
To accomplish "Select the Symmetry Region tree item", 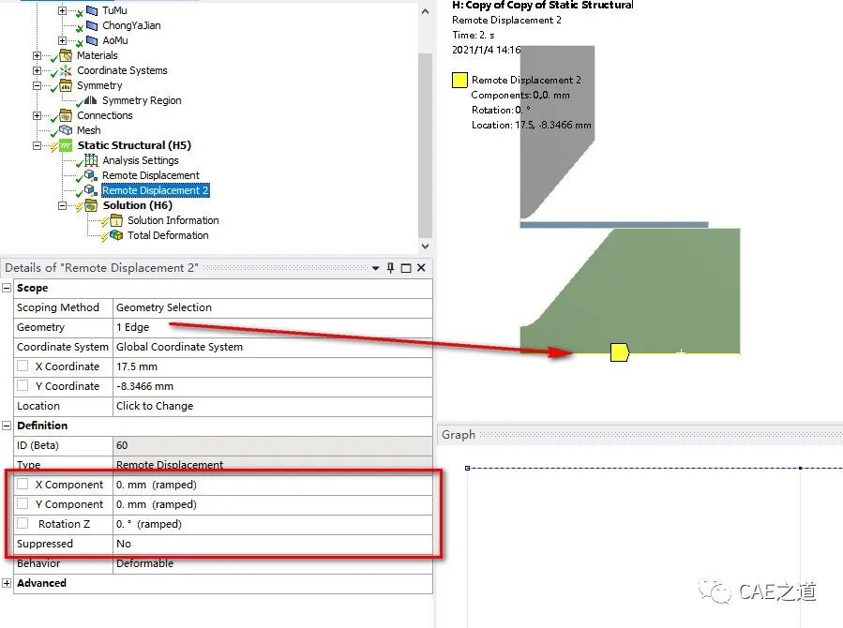I will (x=142, y=100).
